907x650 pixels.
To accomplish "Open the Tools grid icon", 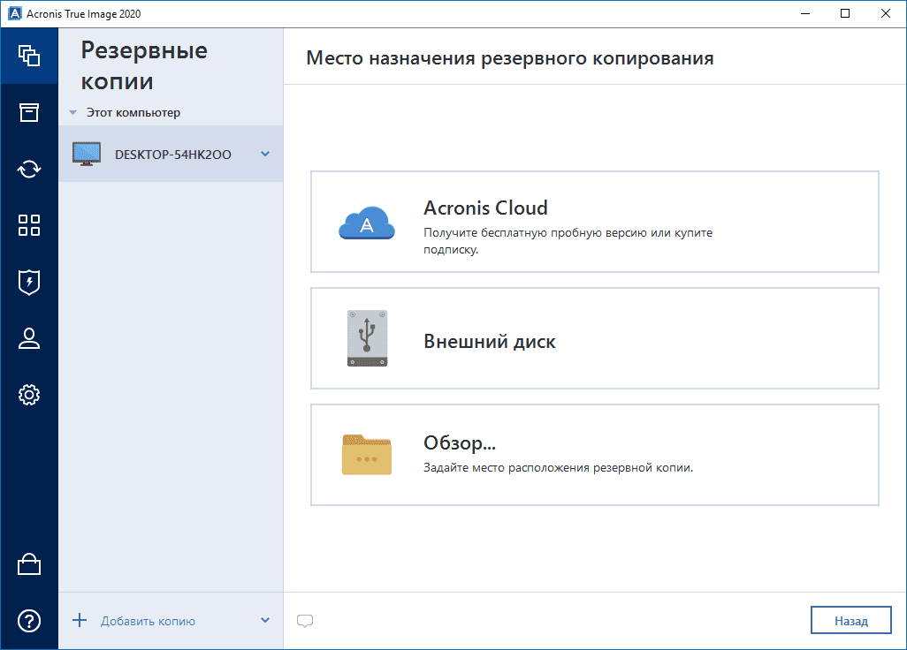I will [x=29, y=225].
